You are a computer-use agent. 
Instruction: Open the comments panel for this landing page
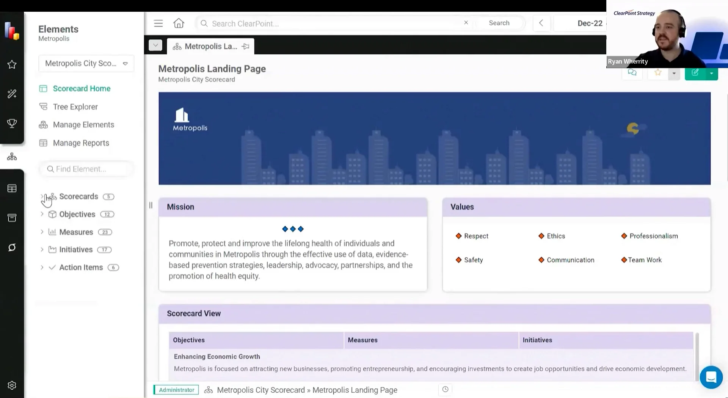coord(632,73)
